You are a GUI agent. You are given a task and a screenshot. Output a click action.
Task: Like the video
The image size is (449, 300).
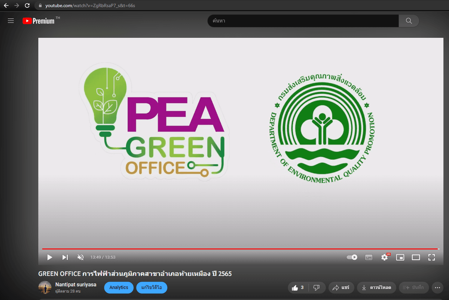[299, 287]
